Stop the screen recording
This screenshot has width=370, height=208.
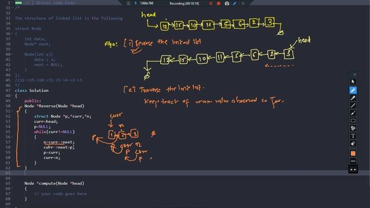[219, 3]
